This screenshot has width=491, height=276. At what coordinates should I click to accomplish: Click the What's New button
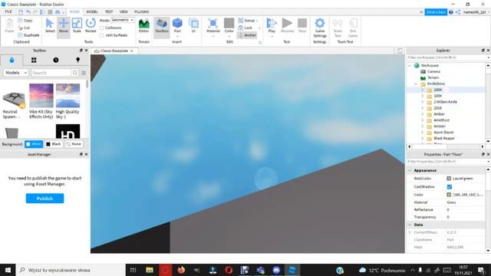tap(436, 12)
